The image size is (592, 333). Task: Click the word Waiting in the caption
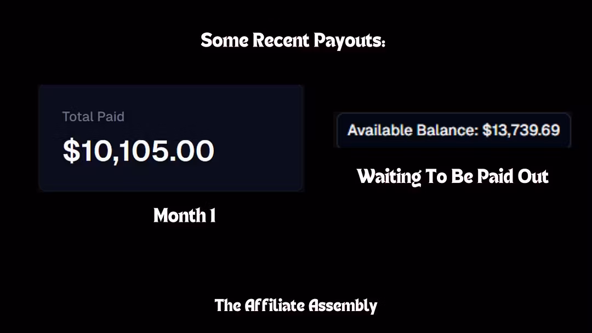click(x=389, y=176)
